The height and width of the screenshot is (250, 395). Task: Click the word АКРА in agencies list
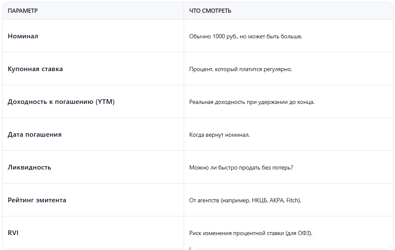(276, 201)
